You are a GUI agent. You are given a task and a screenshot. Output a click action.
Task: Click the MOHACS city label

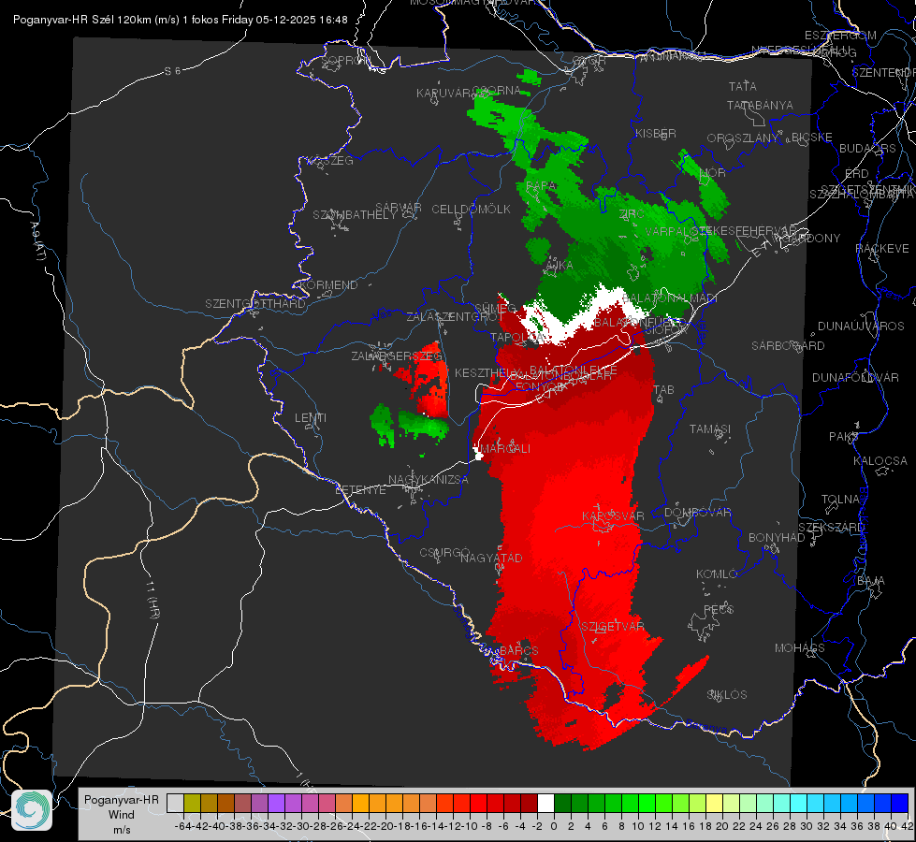800,648
